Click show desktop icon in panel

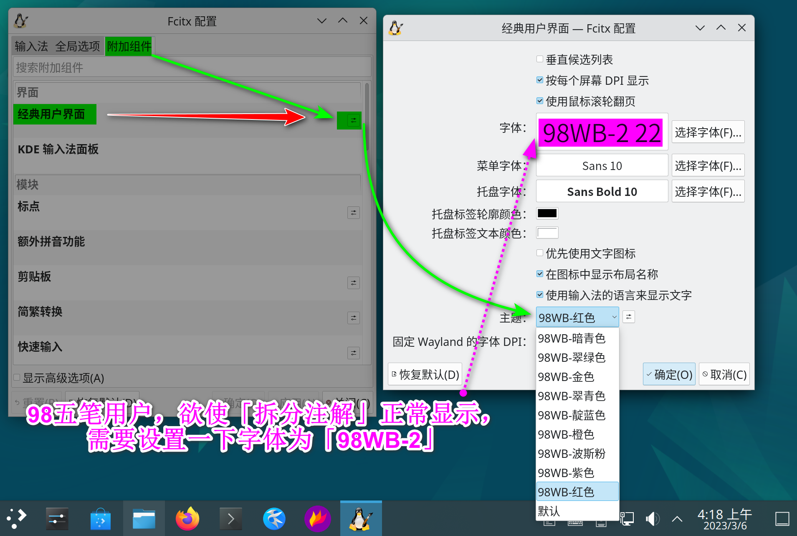[782, 519]
